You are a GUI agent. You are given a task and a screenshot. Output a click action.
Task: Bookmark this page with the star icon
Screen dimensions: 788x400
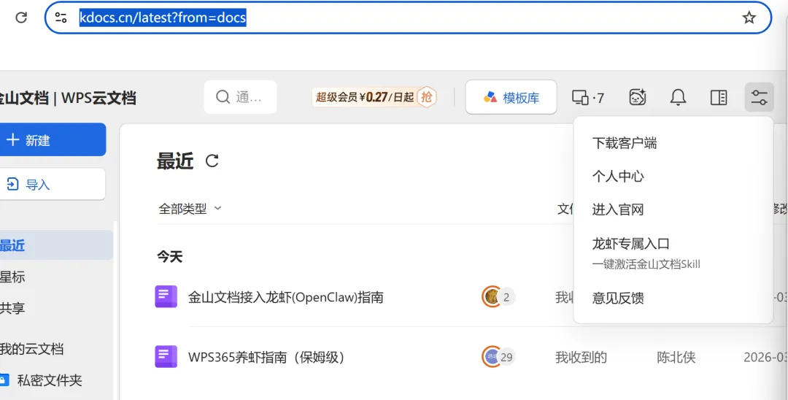749,18
